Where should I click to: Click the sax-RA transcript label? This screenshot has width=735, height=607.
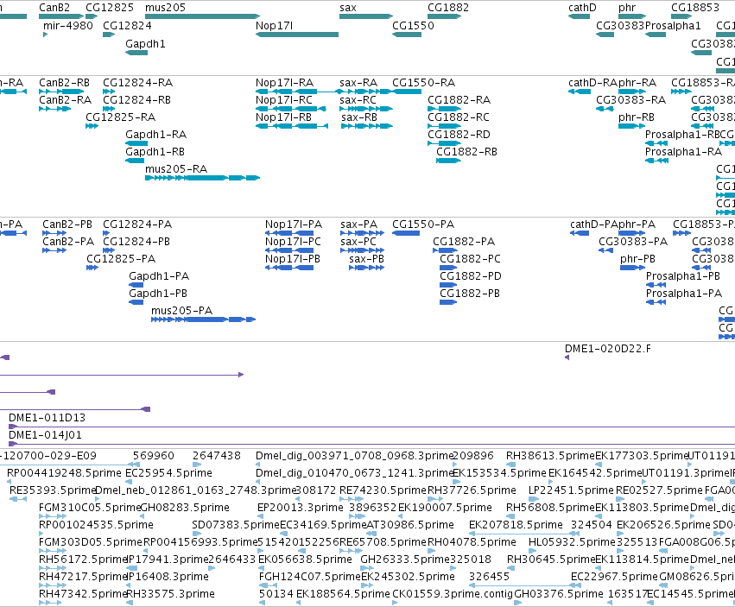tap(358, 83)
